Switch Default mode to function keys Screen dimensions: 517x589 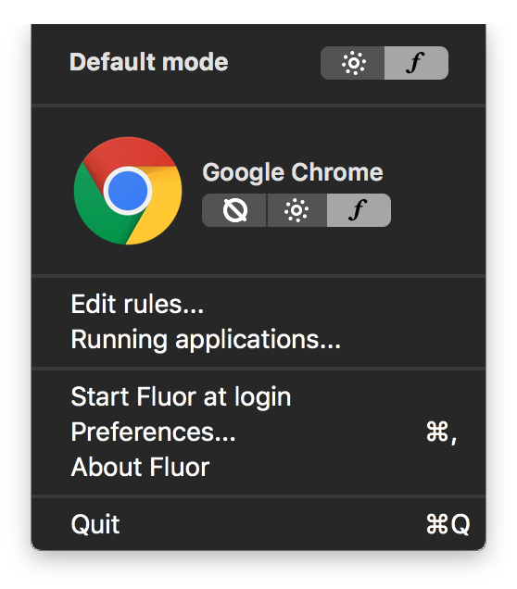tap(416, 63)
